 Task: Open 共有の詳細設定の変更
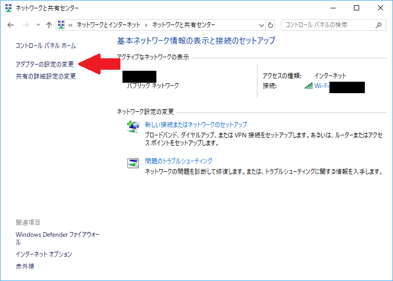click(46, 76)
